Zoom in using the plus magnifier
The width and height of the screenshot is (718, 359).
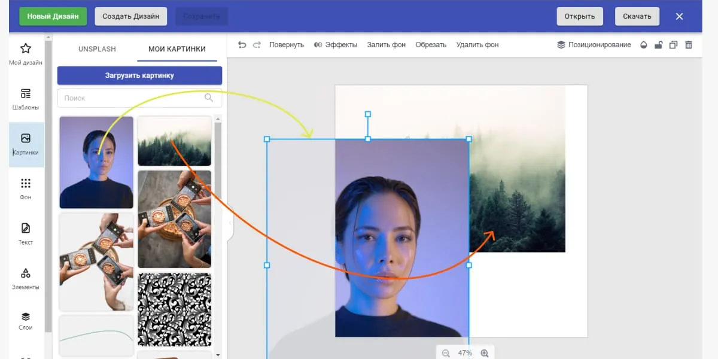(485, 354)
